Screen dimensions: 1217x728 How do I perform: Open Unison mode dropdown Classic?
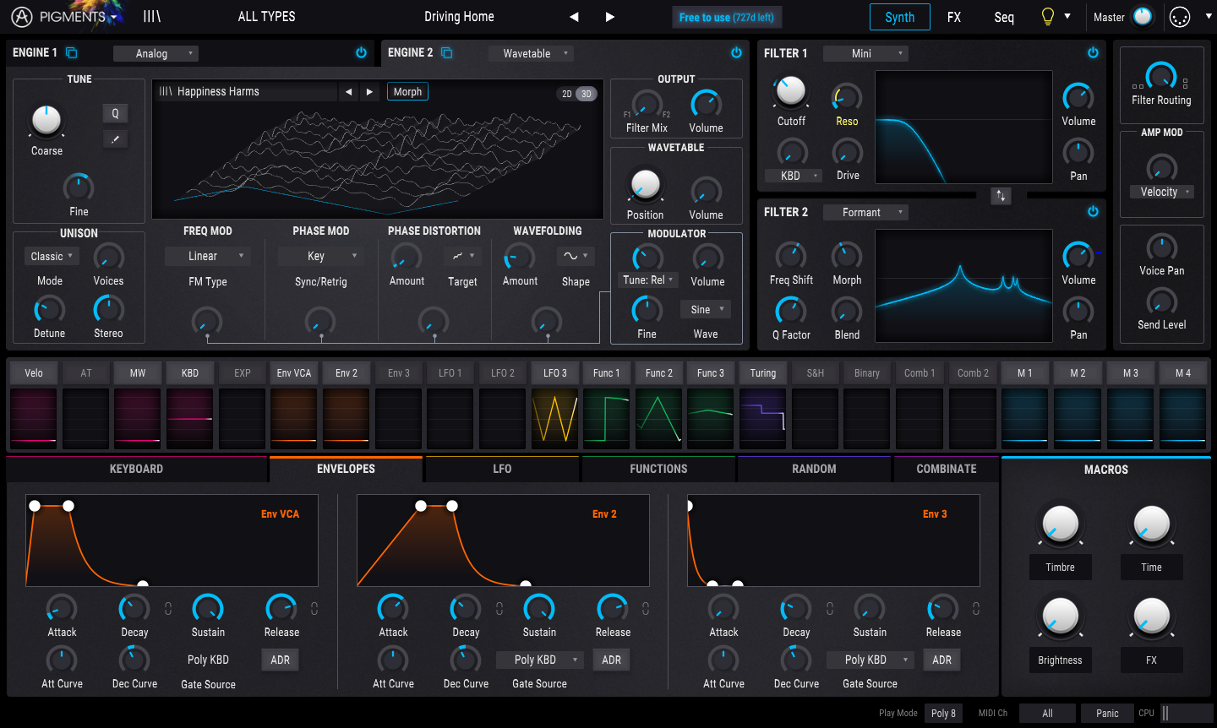pyautogui.click(x=52, y=256)
